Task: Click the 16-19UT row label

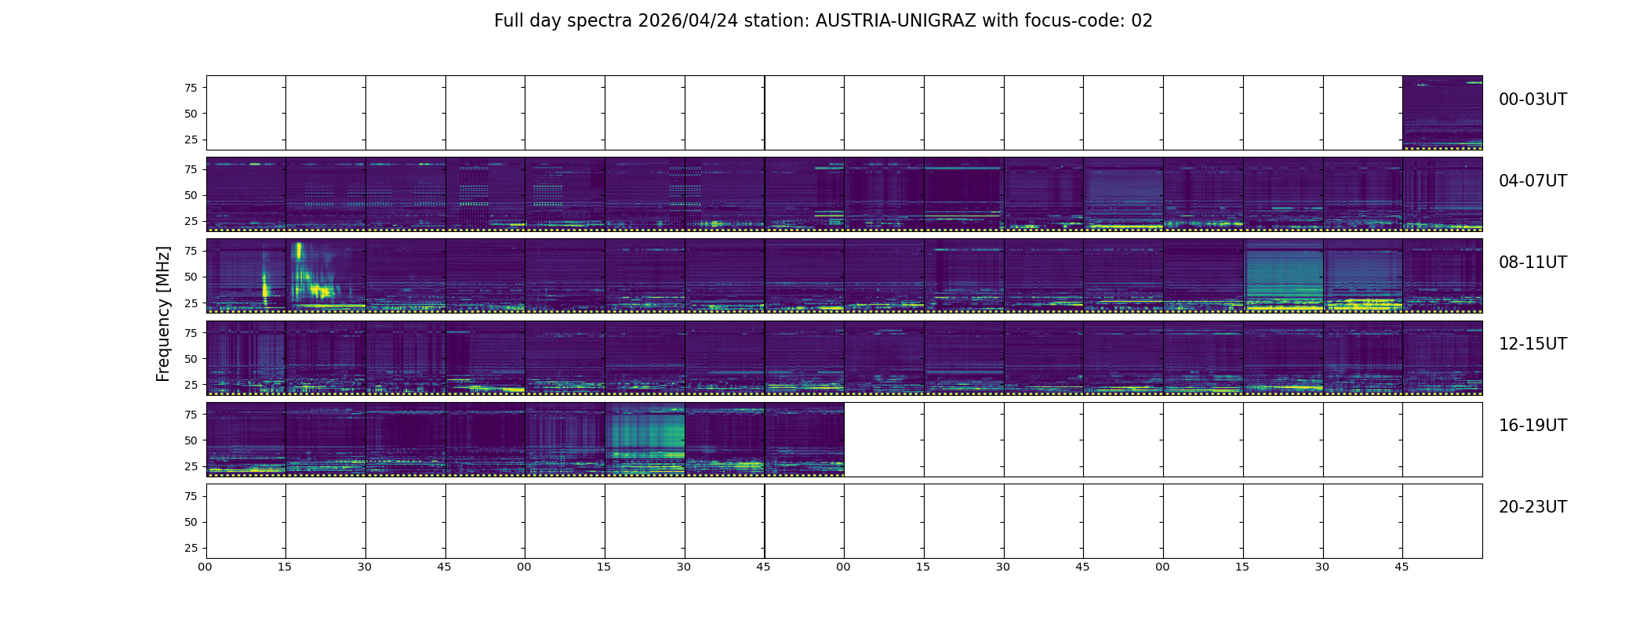Action: click(x=1532, y=426)
